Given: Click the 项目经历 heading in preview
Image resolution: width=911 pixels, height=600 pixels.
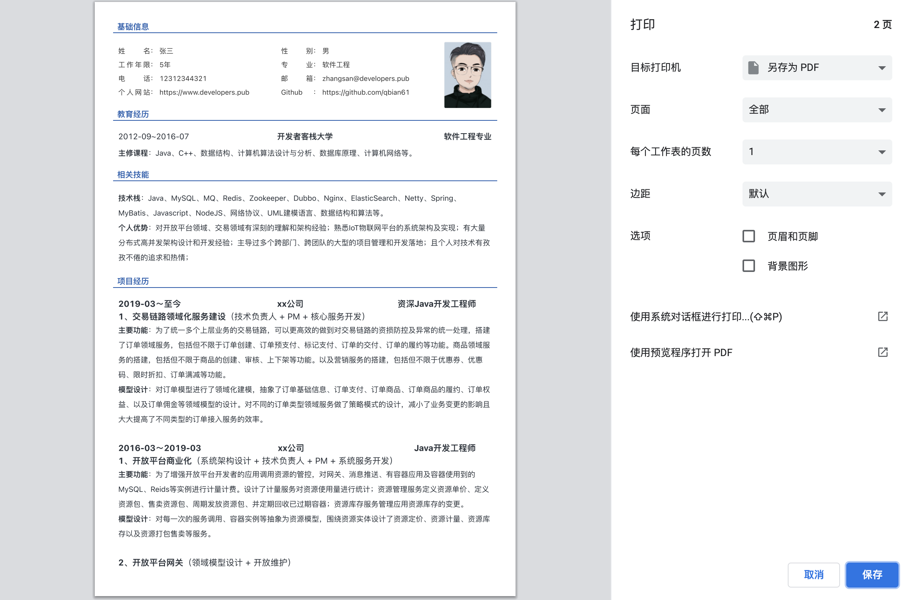Looking at the screenshot, I should (x=133, y=281).
